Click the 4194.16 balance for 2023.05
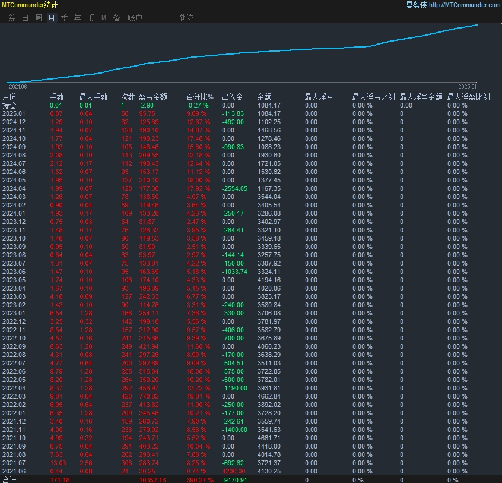Screen dimensions: 502x483 (x=269, y=280)
